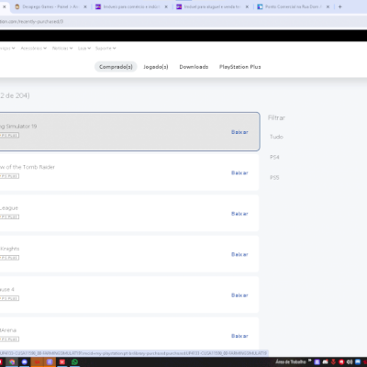Close the Imóvel para aluguel browser tab
The image size is (367, 367).
[247, 6]
